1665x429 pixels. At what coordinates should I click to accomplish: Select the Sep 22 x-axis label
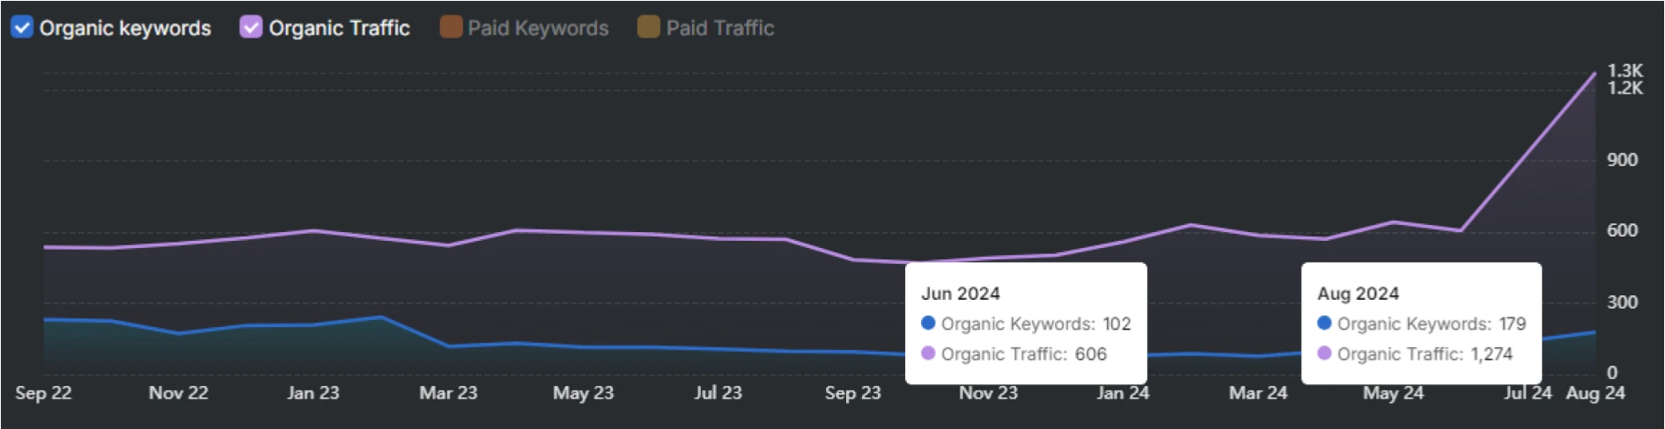click(43, 393)
